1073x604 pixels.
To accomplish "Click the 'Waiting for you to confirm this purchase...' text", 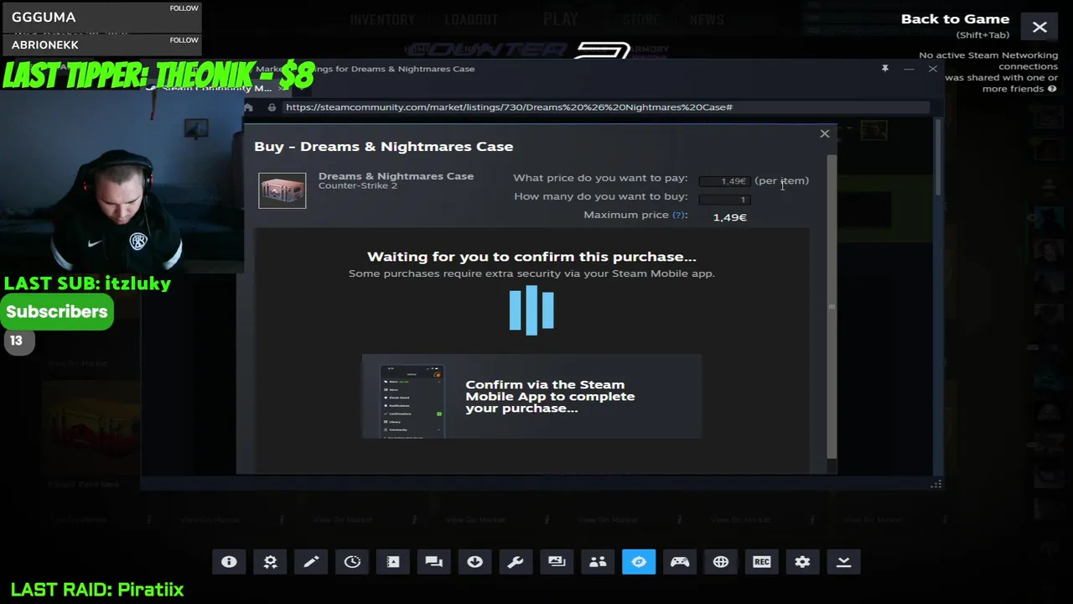I will point(531,257).
